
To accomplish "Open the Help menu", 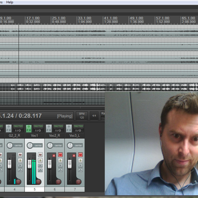I will [x=10, y=2].
